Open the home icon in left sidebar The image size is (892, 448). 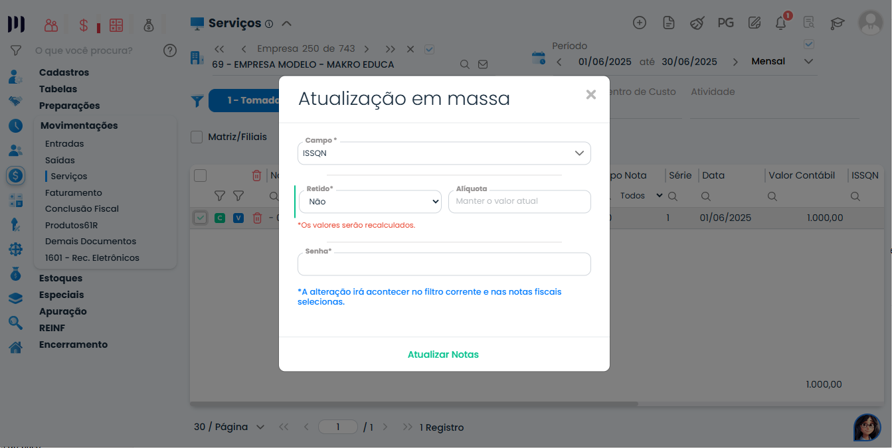(16, 347)
